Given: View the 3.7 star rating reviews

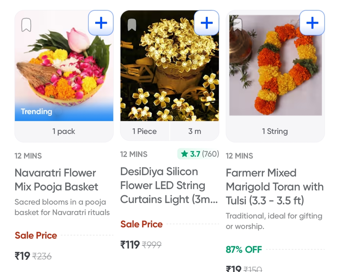Looking at the screenshot, I should coord(198,154).
